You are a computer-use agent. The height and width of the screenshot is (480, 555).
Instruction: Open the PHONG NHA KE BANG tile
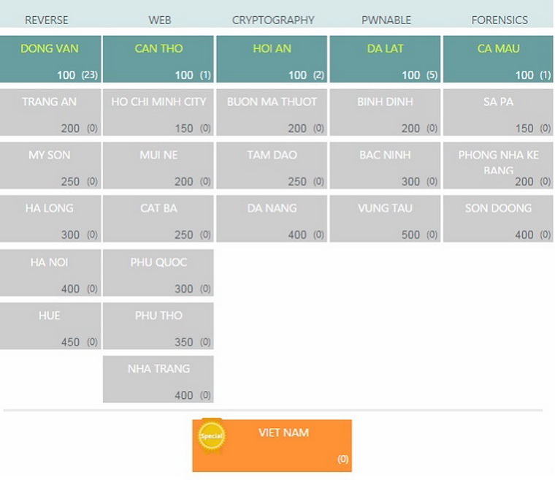[x=498, y=166]
